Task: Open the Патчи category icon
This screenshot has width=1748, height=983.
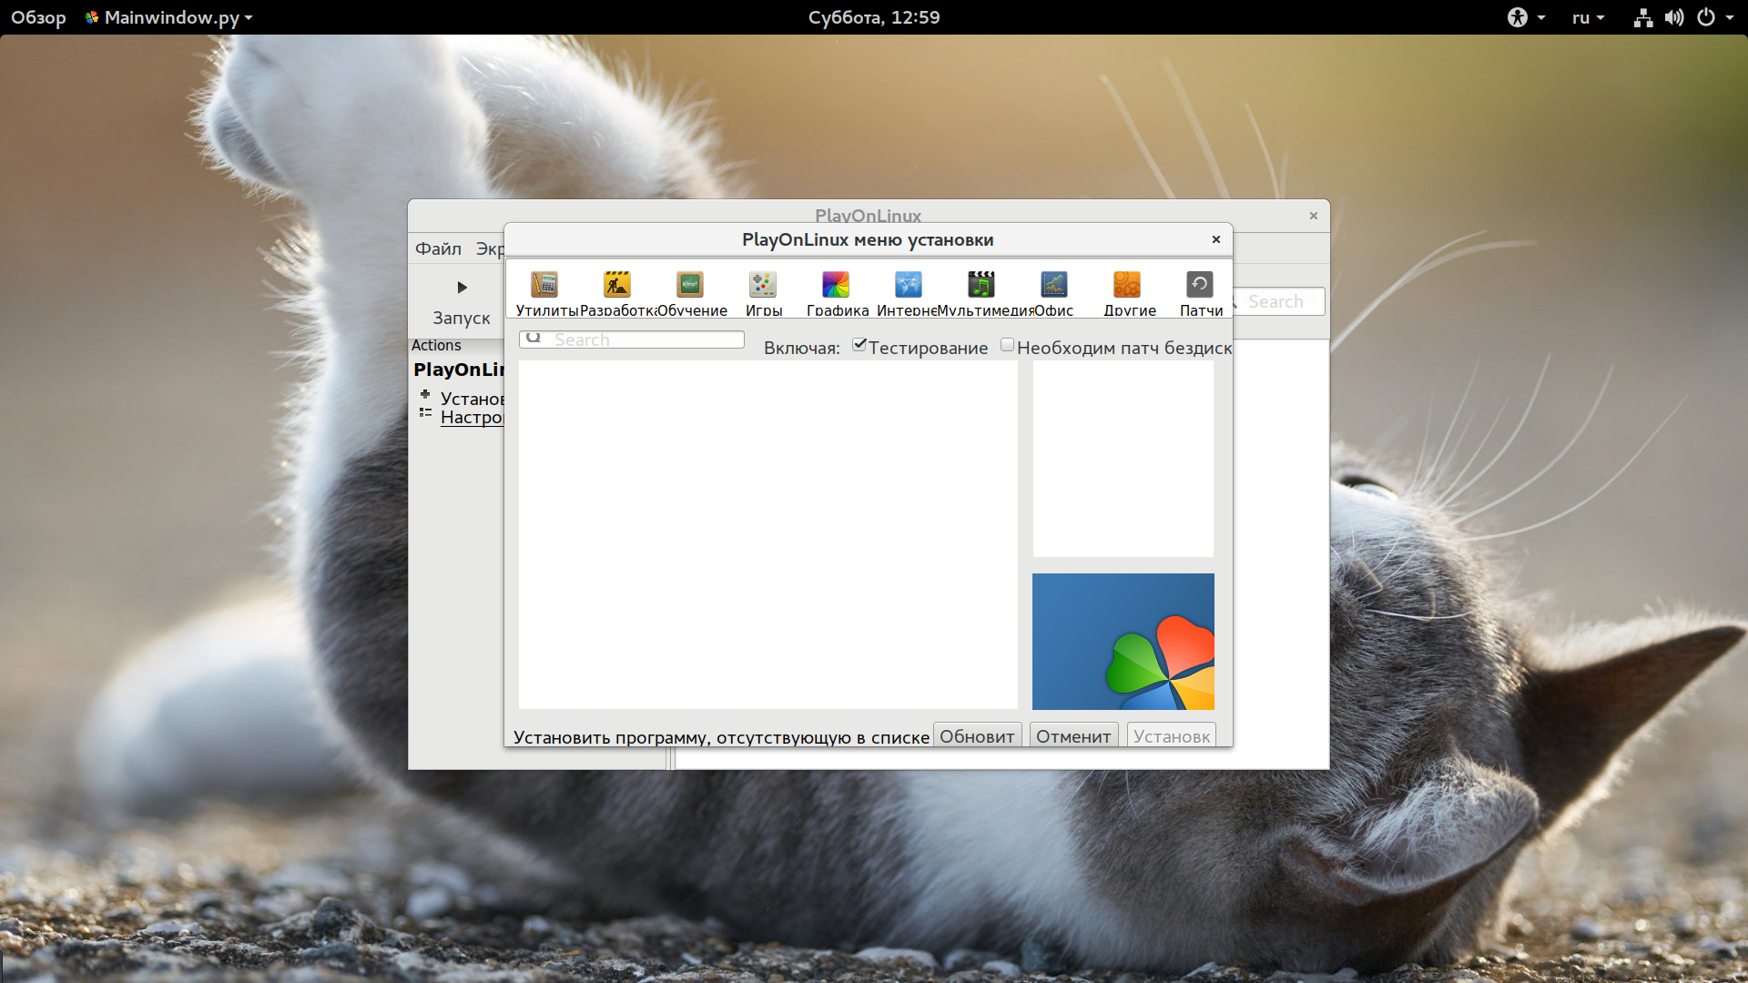Action: click(1199, 285)
